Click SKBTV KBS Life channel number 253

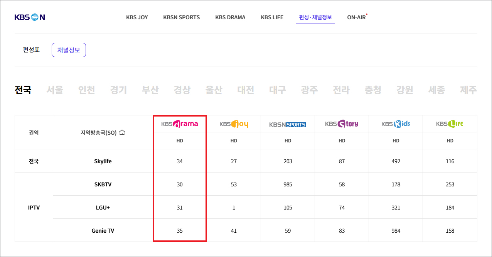pos(450,184)
